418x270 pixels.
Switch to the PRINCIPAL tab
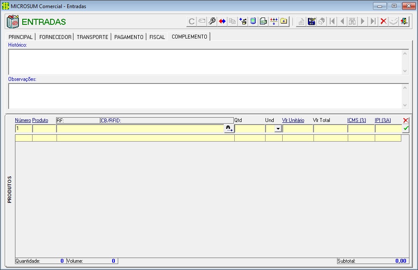click(x=21, y=37)
